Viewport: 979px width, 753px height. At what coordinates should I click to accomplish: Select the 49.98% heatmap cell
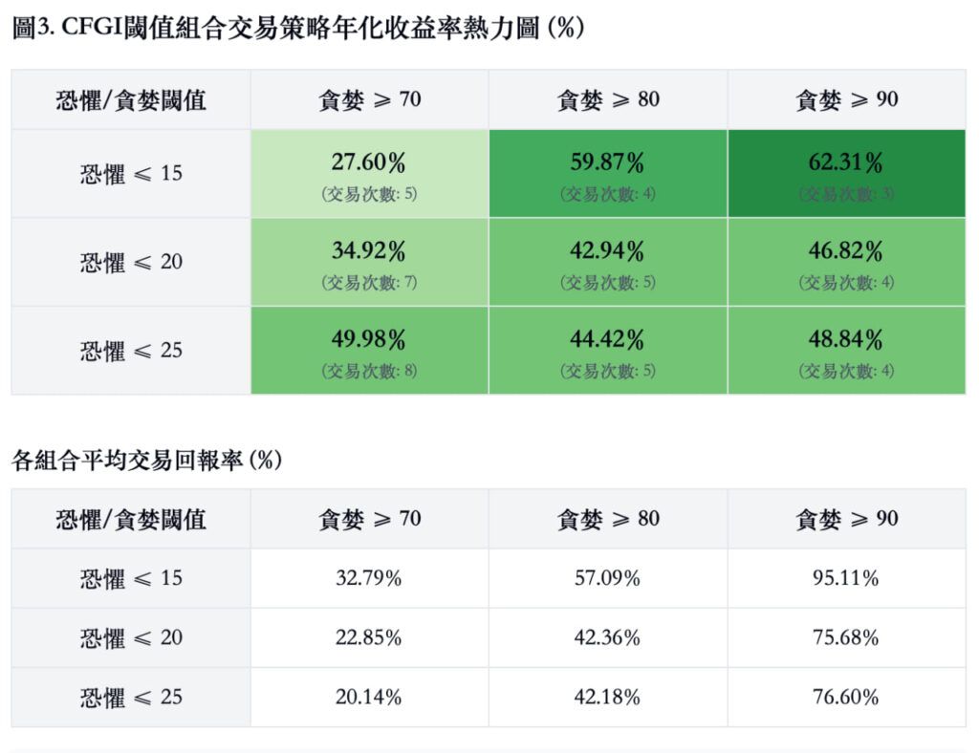pyautogui.click(x=369, y=350)
